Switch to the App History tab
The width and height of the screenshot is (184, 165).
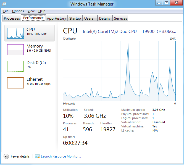pos(56,19)
